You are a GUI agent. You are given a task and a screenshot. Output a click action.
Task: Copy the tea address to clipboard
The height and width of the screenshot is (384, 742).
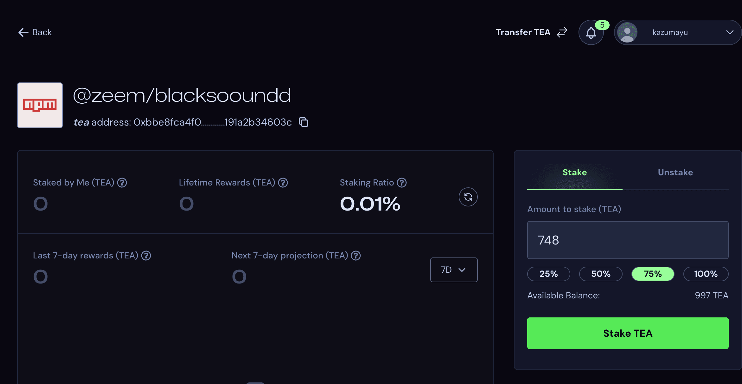(x=304, y=122)
